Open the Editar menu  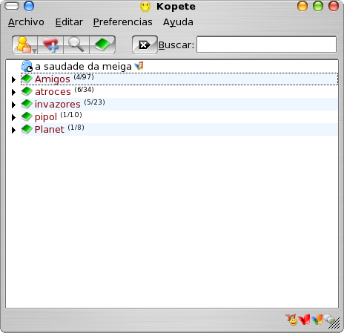pos(69,22)
